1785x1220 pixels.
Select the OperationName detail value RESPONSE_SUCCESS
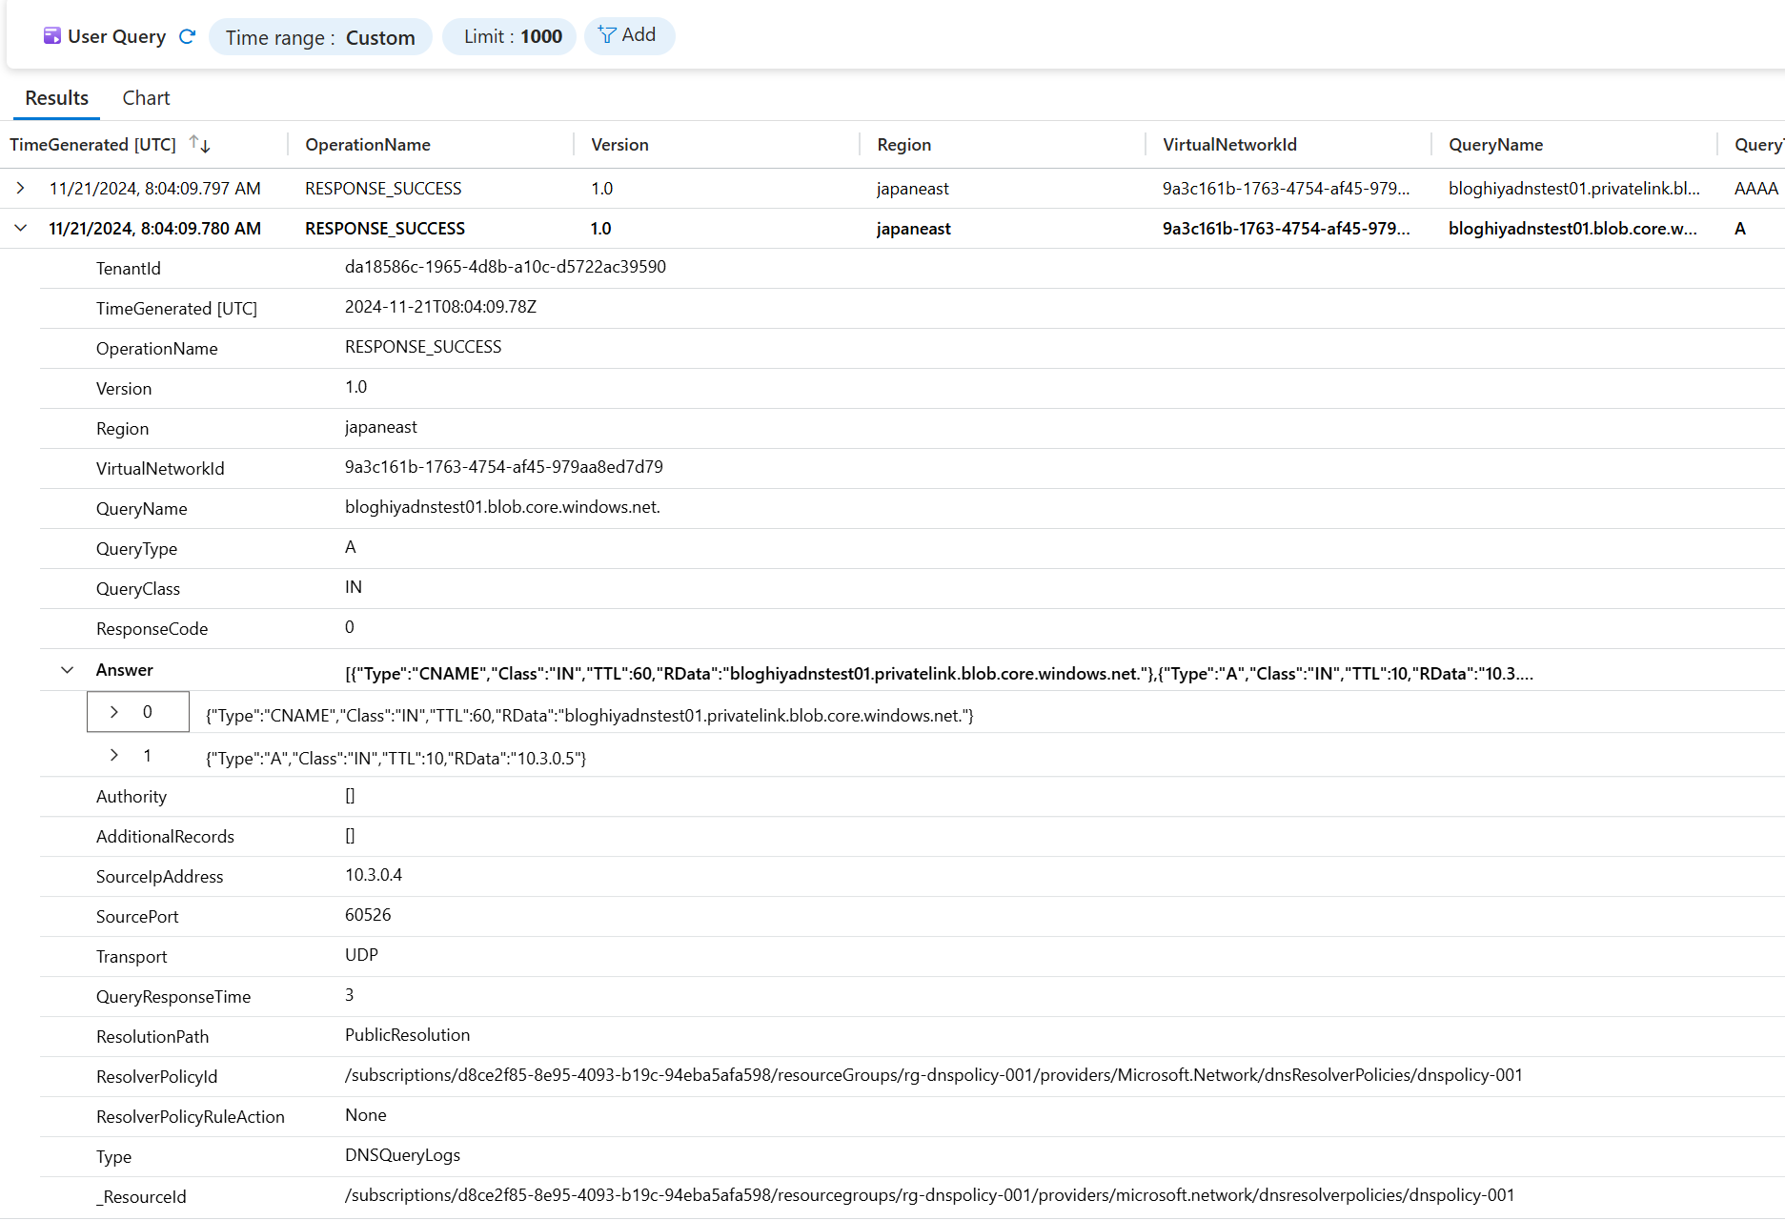point(423,347)
